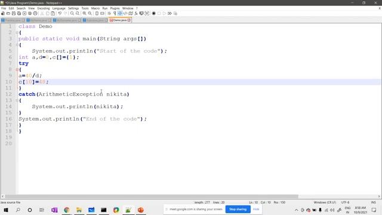Start macro recording with the Record icon
Image resolution: width=382 pixels, height=215 pixels.
(x=154, y=13)
